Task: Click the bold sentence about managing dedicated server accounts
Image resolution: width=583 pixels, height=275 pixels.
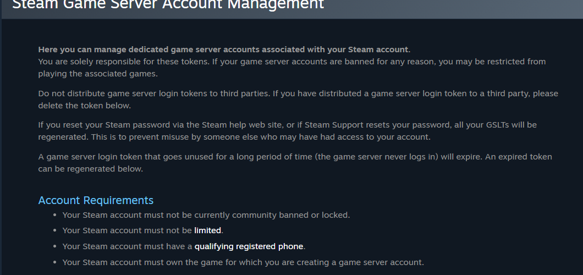Action: 224,50
